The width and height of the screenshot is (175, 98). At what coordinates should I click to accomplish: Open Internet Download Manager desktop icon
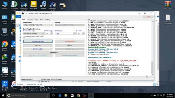pyautogui.click(x=5, y=59)
